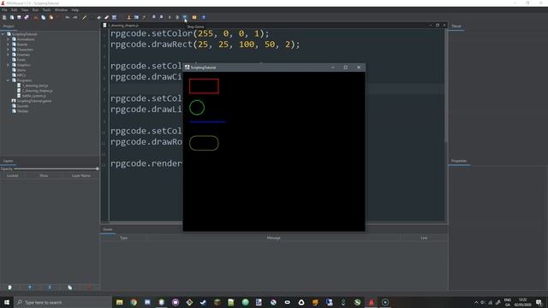
Task: Select the 2_drawing_shapes.js editor tab
Action: (121, 26)
